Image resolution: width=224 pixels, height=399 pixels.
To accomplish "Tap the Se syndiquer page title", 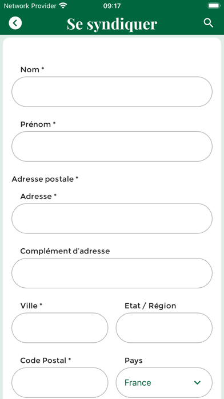I will click(x=112, y=24).
